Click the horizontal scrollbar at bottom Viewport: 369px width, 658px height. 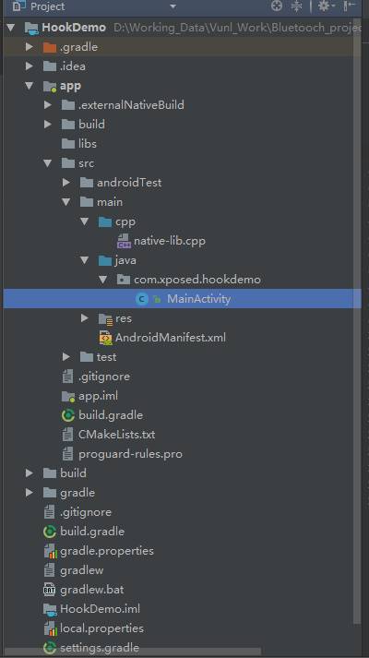(x=132, y=652)
